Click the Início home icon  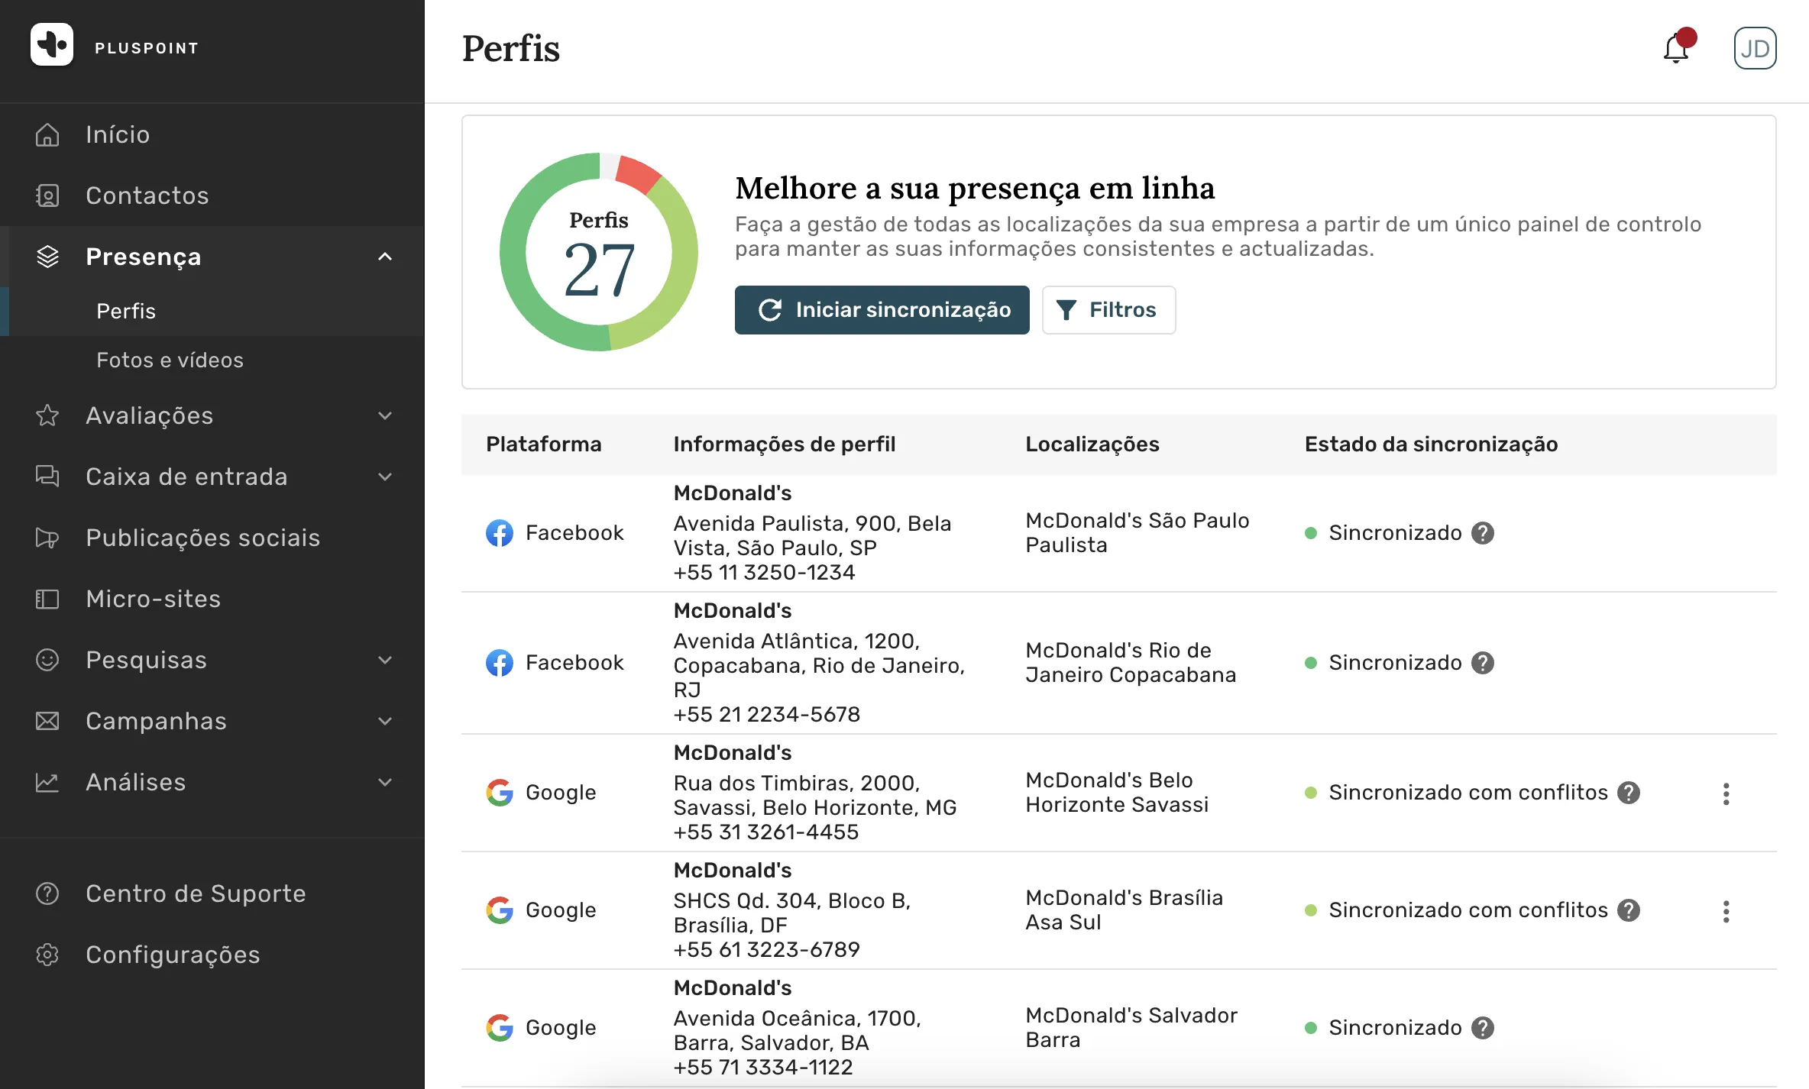click(47, 134)
